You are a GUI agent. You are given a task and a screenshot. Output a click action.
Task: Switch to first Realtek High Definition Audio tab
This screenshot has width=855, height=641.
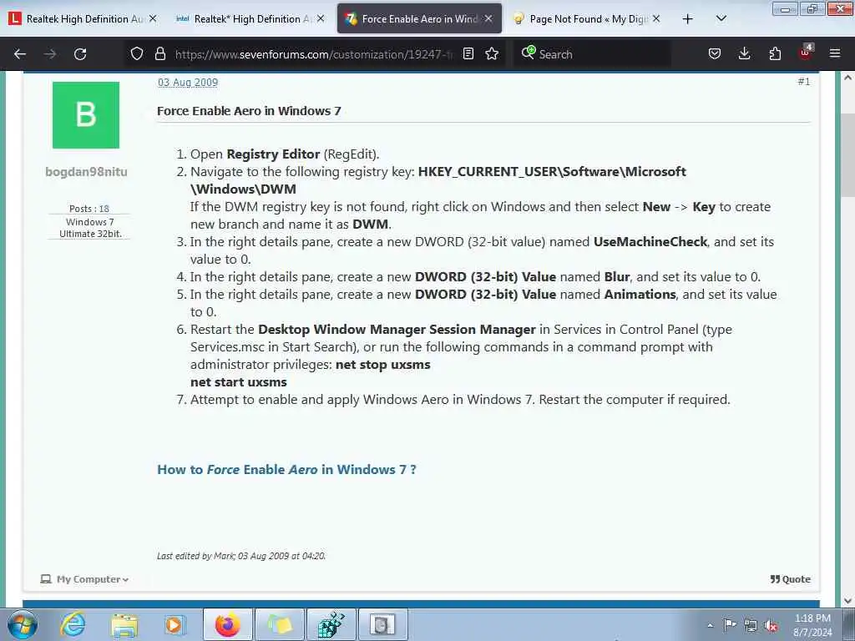(x=83, y=18)
